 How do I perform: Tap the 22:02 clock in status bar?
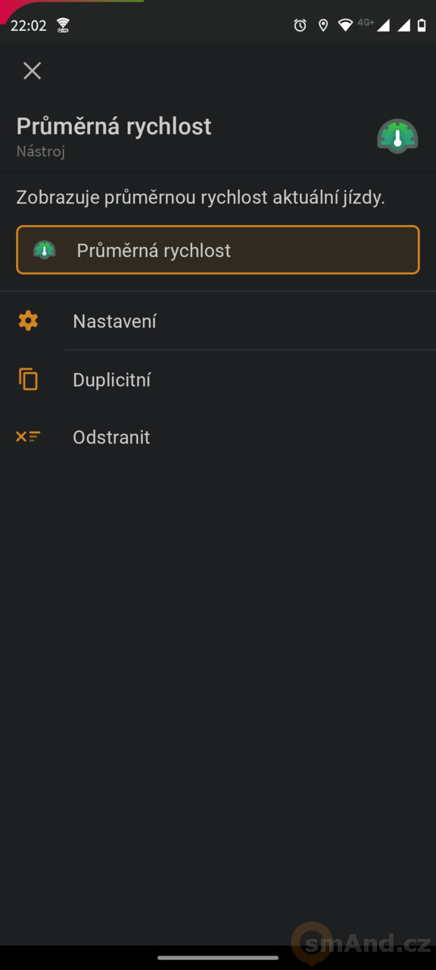click(29, 26)
